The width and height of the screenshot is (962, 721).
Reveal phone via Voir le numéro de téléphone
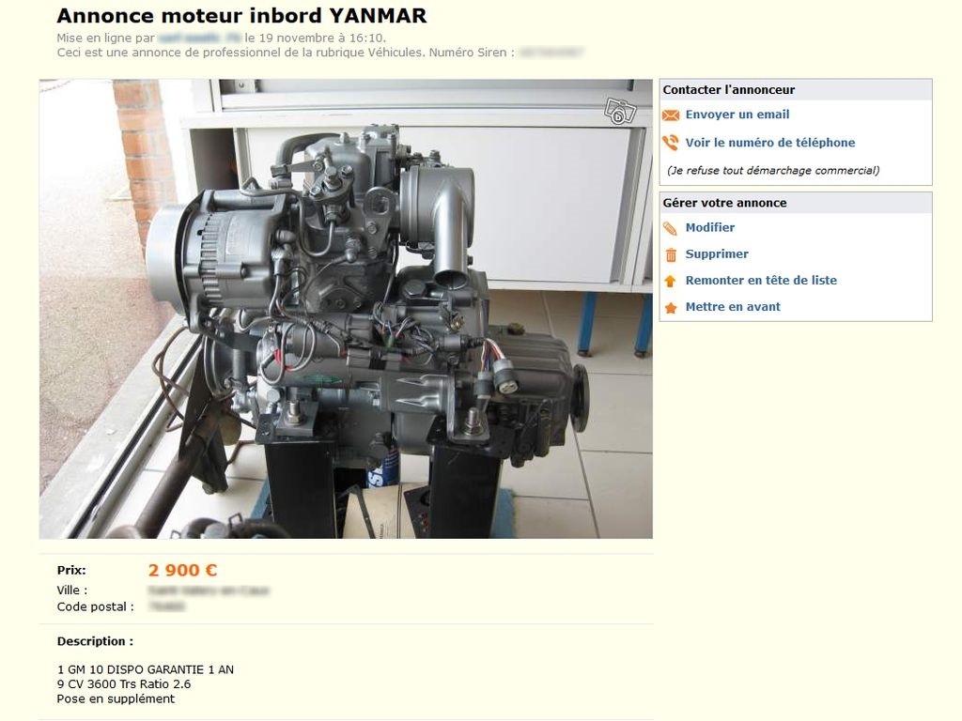770,143
